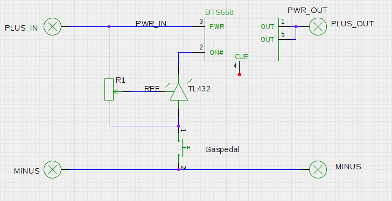Click the junction dot on PWR_IN wire
This screenshot has height=201, width=392.
(x=109, y=26)
